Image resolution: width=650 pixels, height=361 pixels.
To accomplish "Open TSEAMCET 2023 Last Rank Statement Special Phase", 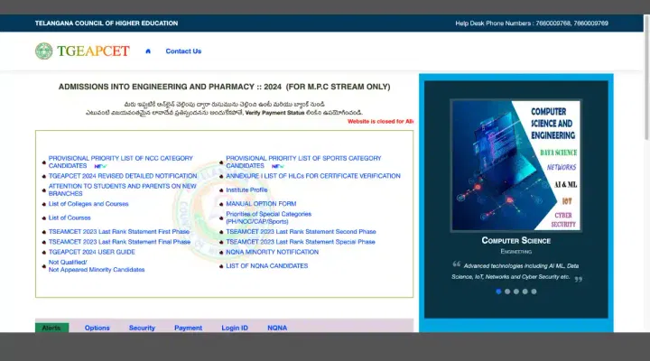I will (301, 242).
